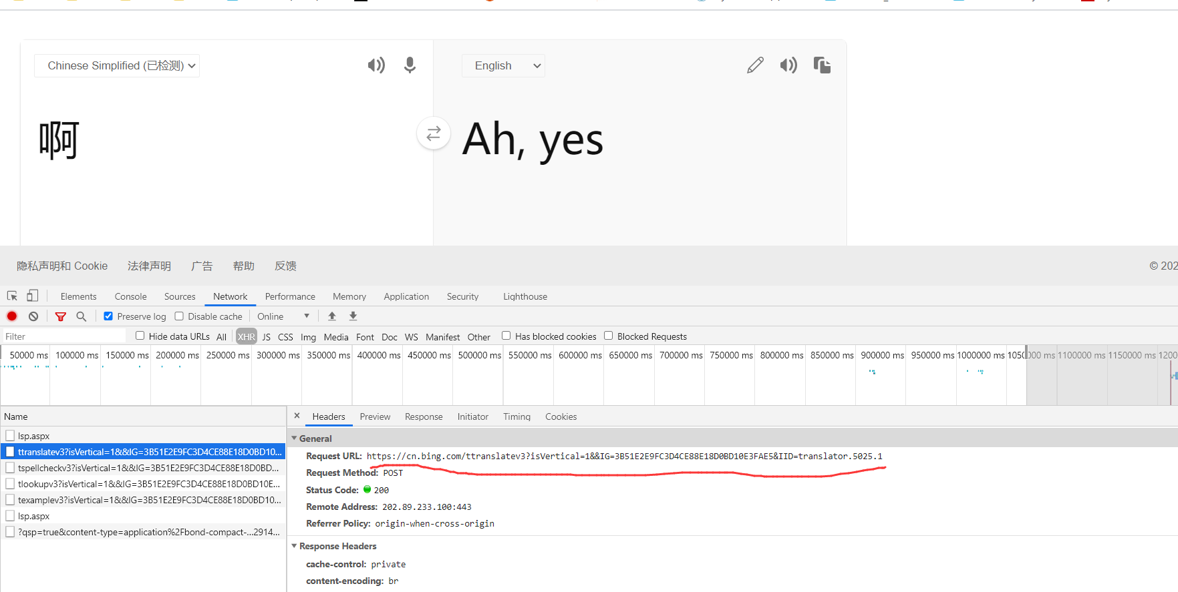The width and height of the screenshot is (1178, 592).
Task: Open the Sources panel tab
Action: point(180,296)
